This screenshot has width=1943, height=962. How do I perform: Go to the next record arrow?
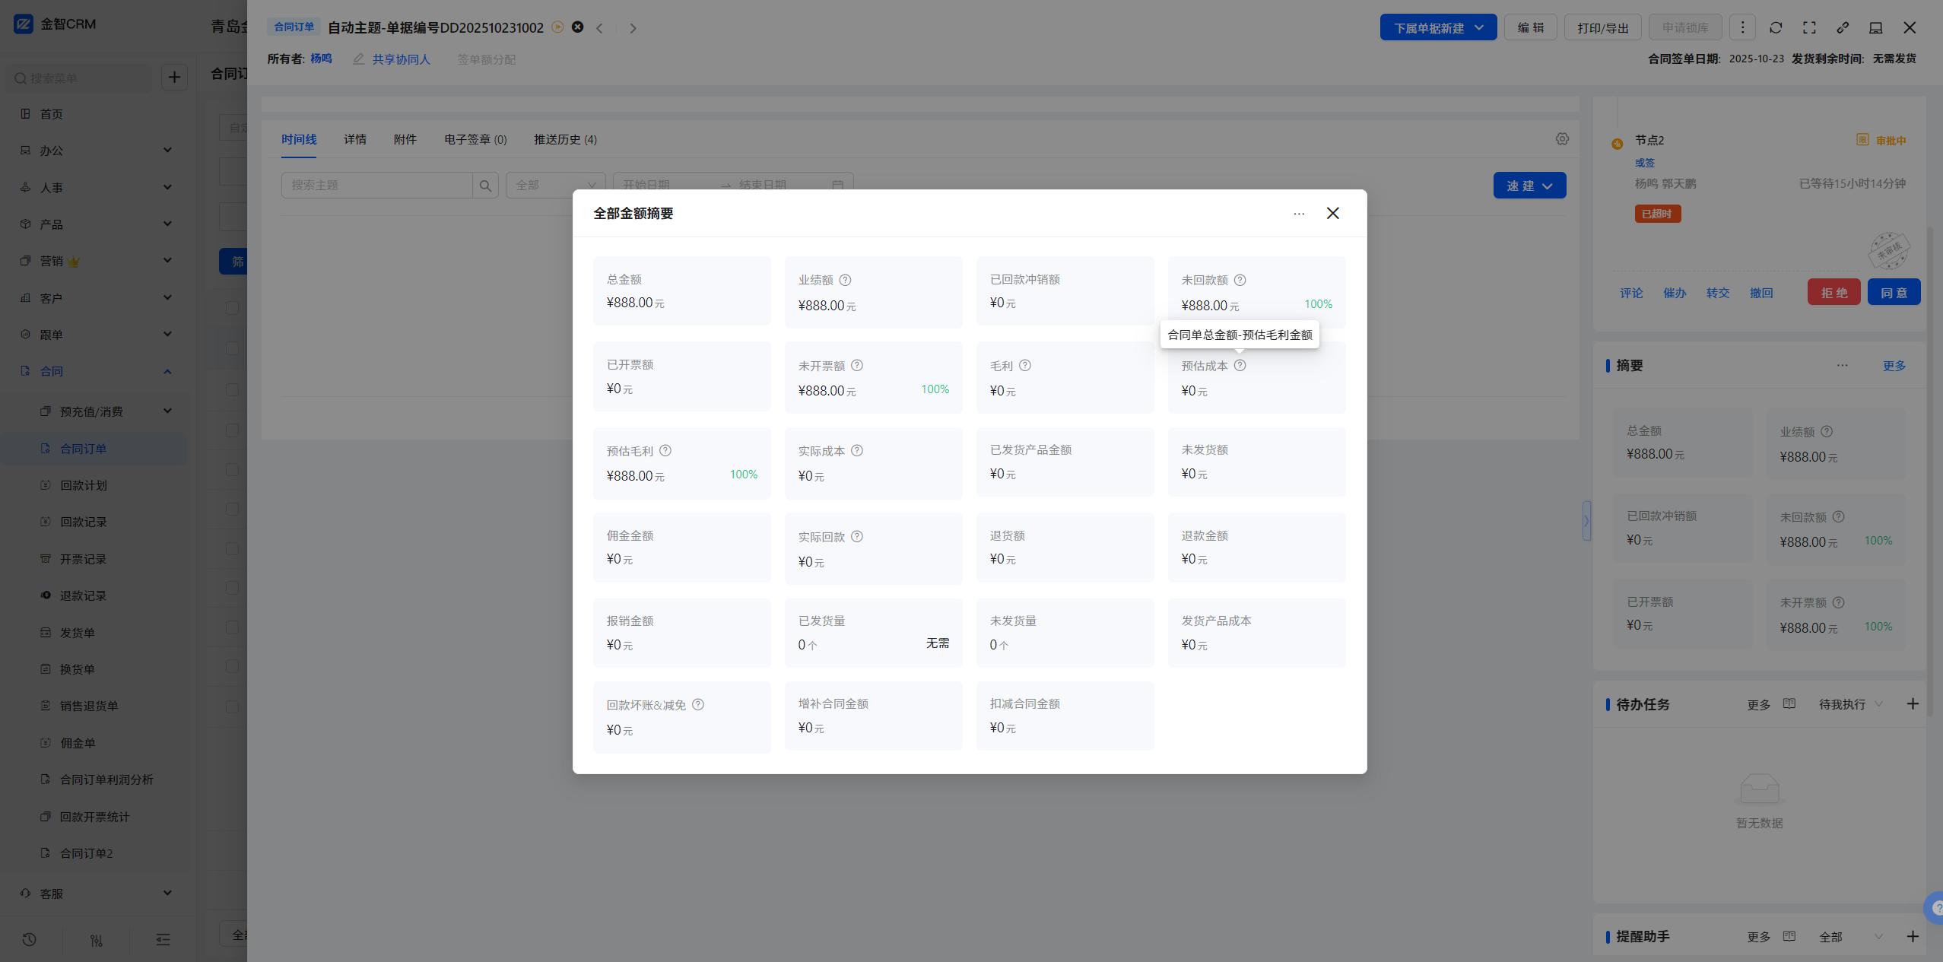point(633,28)
